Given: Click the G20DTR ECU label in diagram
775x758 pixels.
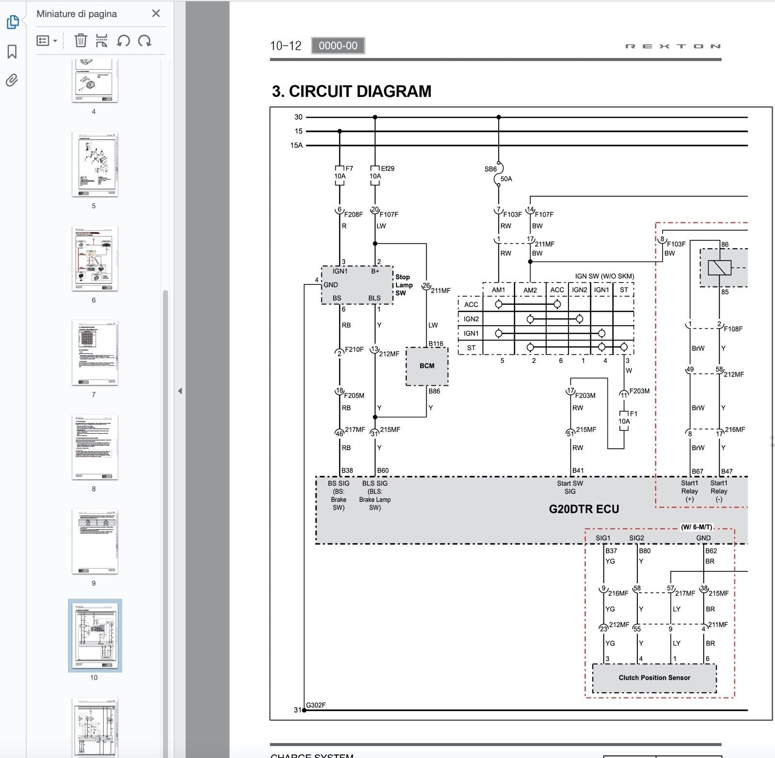Looking at the screenshot, I should [584, 509].
